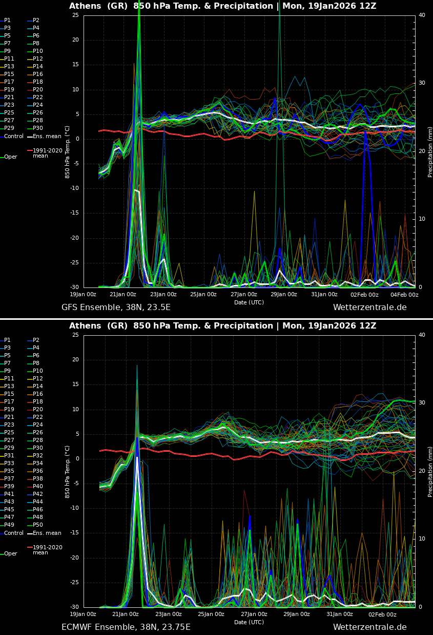Click the P30 legend entry in GFS chart
The width and height of the screenshot is (433, 635).
(x=37, y=128)
